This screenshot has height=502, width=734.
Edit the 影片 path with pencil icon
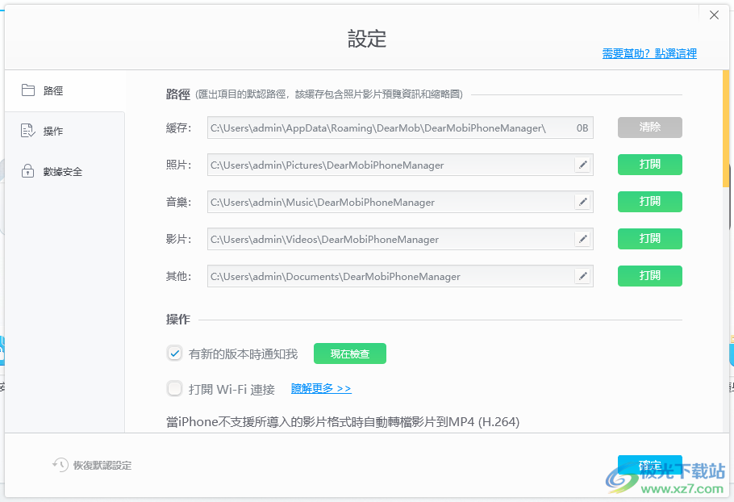pos(583,239)
